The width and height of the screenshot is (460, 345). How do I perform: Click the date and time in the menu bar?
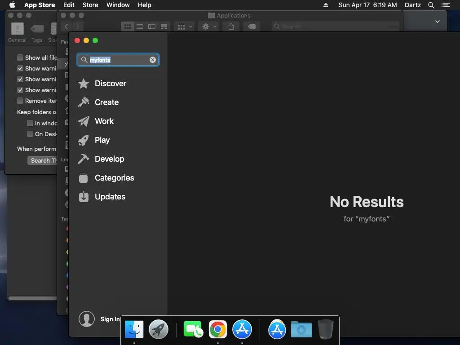[x=367, y=5]
